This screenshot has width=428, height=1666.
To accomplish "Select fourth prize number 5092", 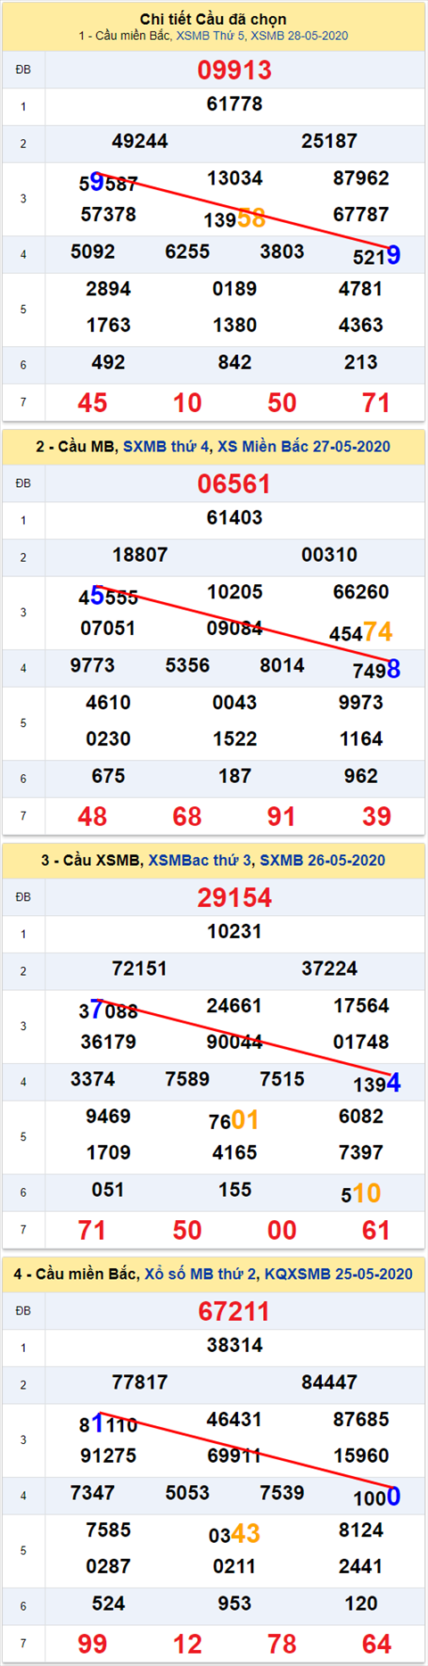I will (93, 252).
